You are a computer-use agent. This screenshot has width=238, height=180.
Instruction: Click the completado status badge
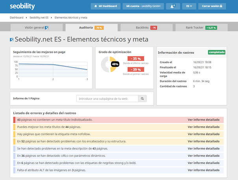pyautogui.click(x=217, y=52)
